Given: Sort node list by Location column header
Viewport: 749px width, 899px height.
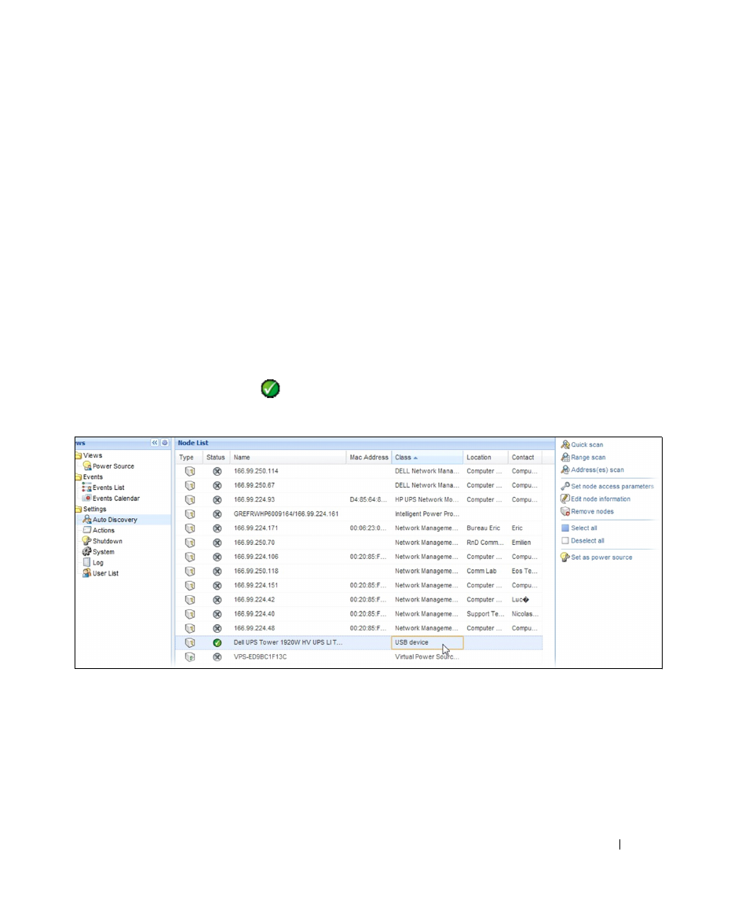Looking at the screenshot, I should [485, 458].
